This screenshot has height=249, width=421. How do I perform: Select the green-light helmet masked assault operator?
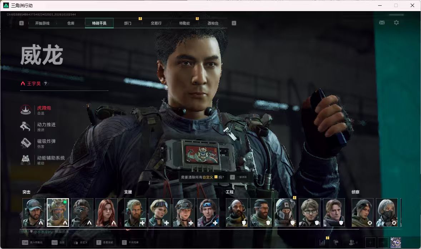pos(58,213)
